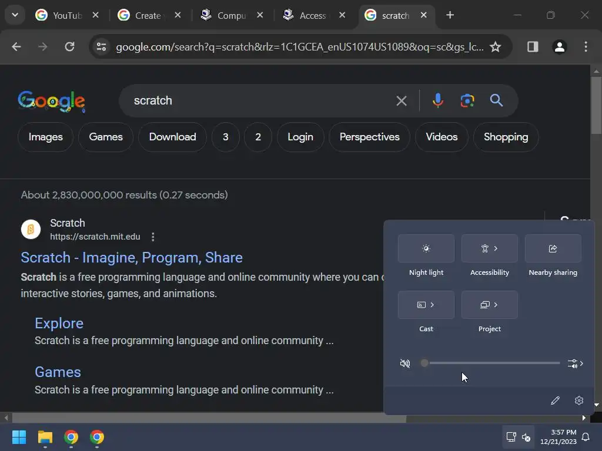The height and width of the screenshot is (451, 602).
Task: Click the Google logo
Action: pyautogui.click(x=52, y=101)
